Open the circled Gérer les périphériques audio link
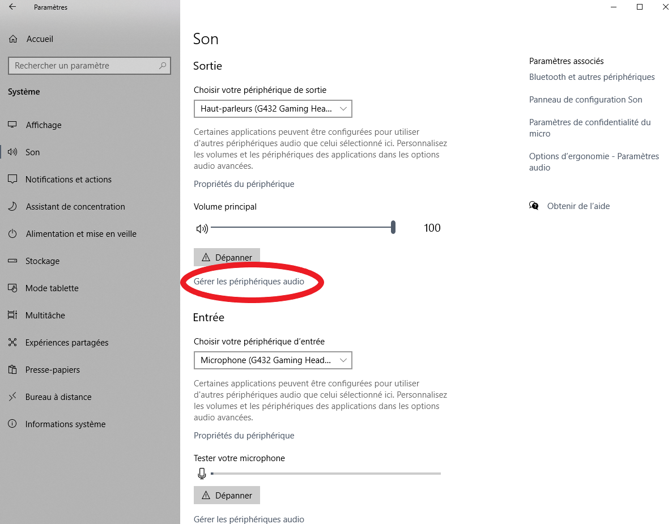672x524 pixels. point(249,282)
